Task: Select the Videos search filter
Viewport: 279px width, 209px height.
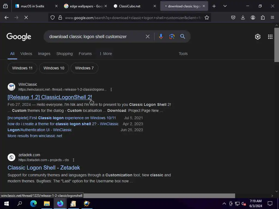Action: point(26,54)
